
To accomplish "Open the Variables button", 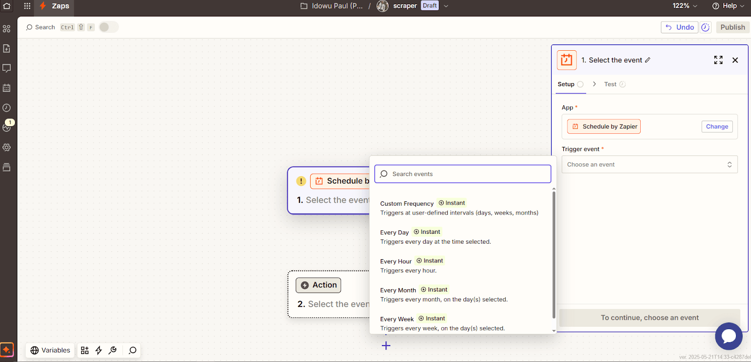I will coord(50,350).
